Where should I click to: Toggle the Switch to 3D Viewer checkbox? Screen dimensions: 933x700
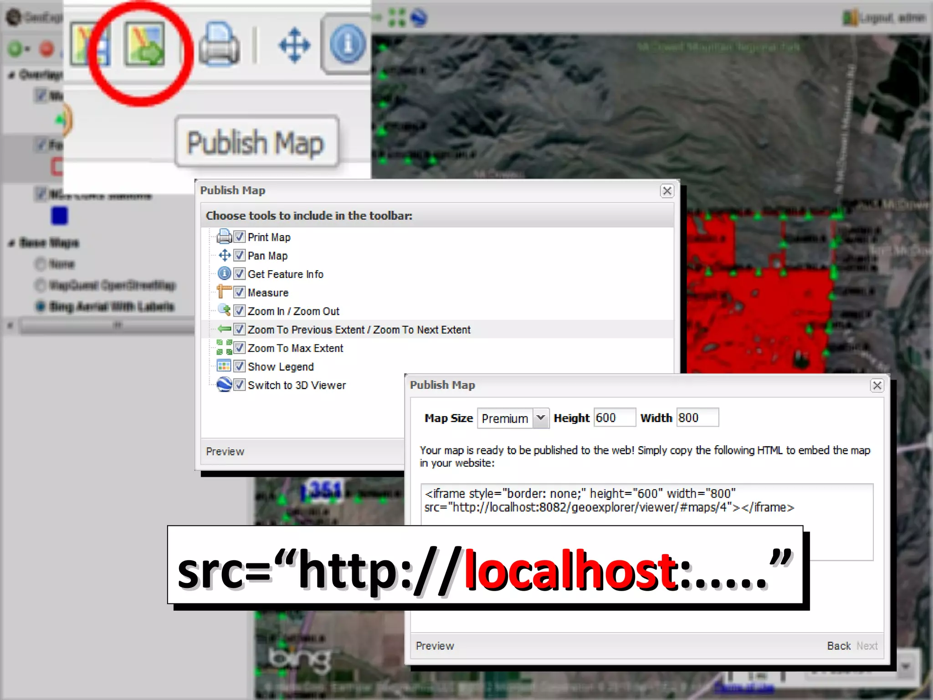click(240, 385)
